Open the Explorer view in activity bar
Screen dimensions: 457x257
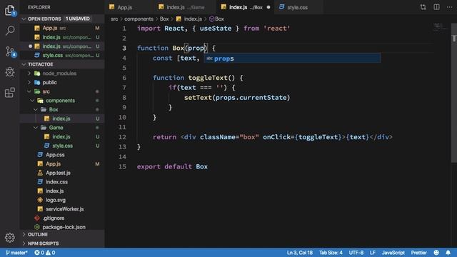10,11
